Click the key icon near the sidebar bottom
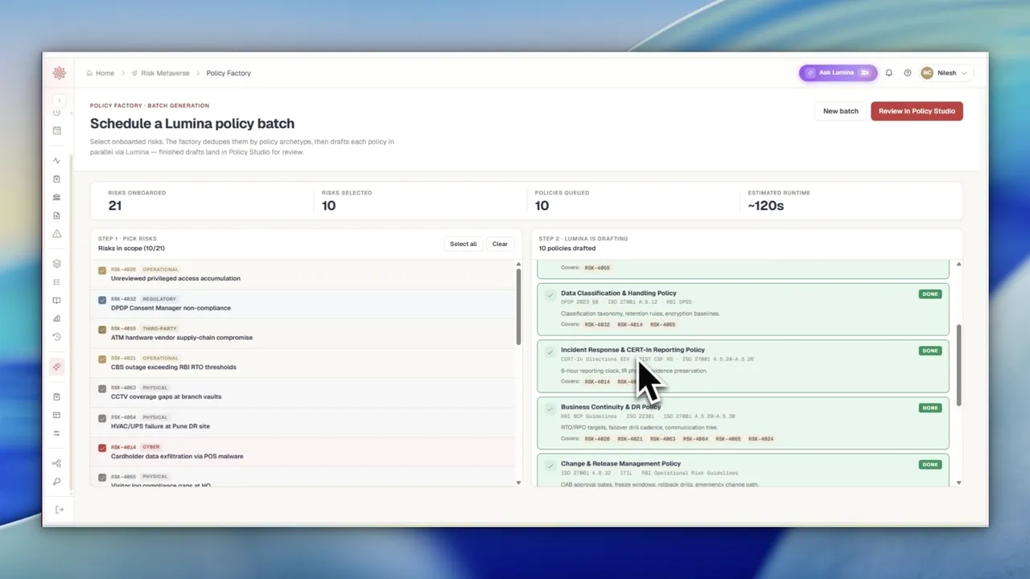 pyautogui.click(x=56, y=482)
